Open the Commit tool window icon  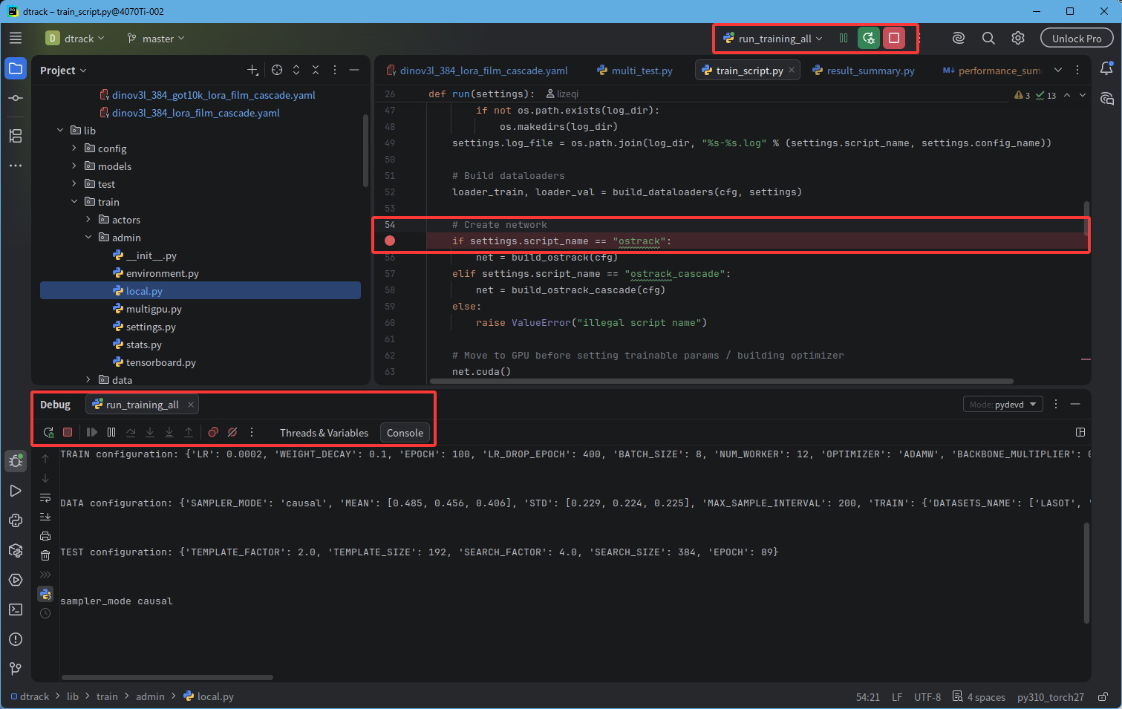click(x=16, y=98)
